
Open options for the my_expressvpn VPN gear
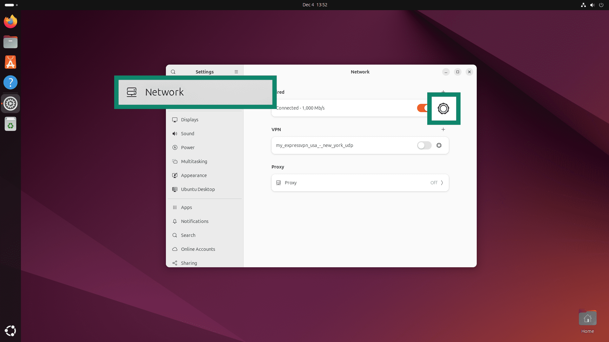pos(439,145)
